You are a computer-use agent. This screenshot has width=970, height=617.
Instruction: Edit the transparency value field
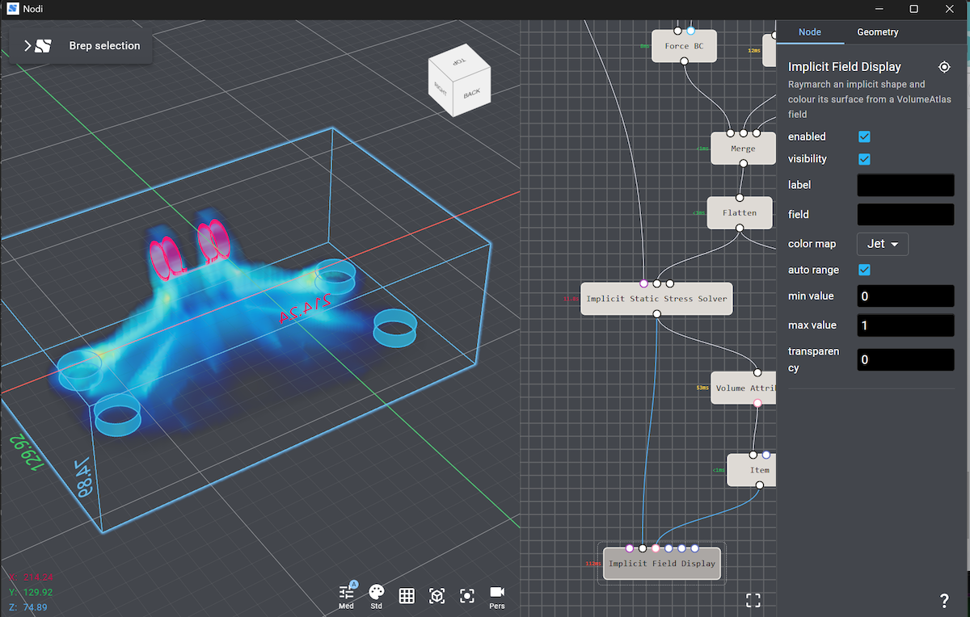(x=905, y=359)
